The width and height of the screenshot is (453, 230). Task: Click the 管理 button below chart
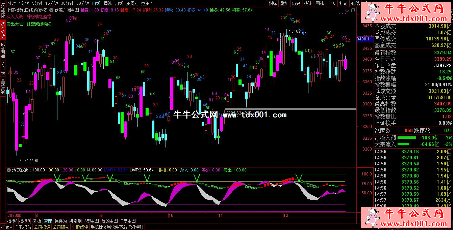48,221
